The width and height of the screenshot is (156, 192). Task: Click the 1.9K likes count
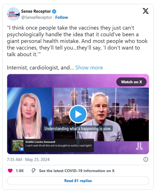click(x=20, y=171)
